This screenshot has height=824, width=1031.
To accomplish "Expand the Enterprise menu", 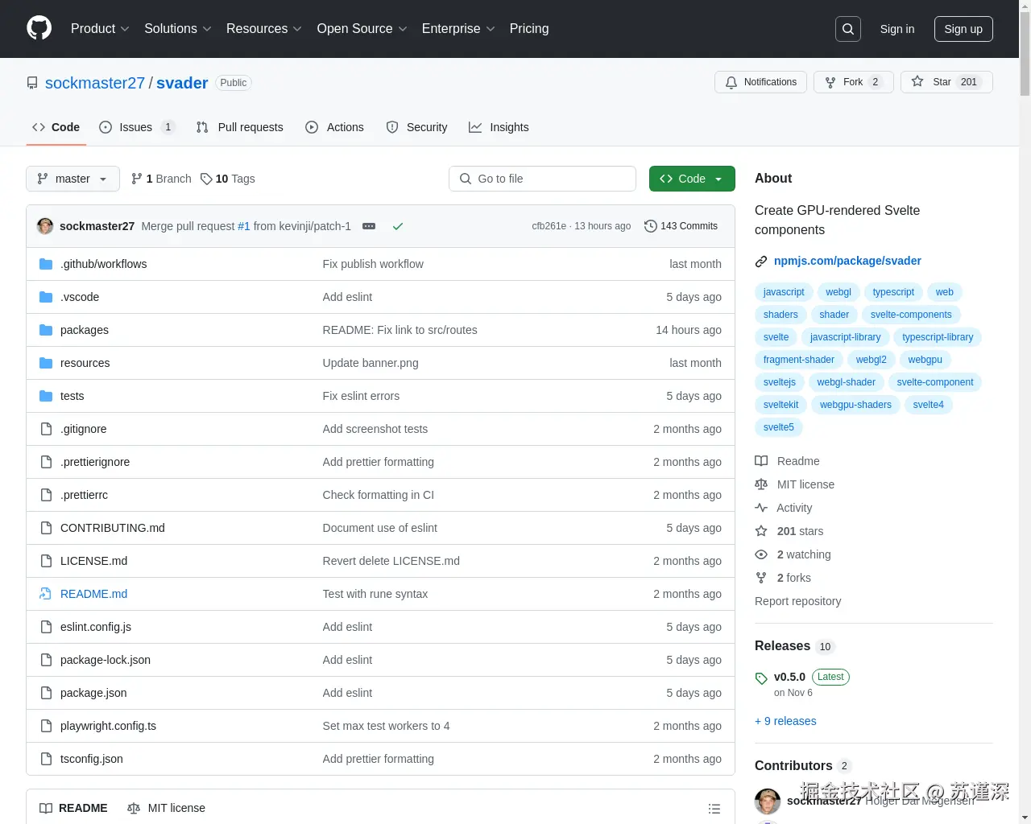I will tap(458, 29).
